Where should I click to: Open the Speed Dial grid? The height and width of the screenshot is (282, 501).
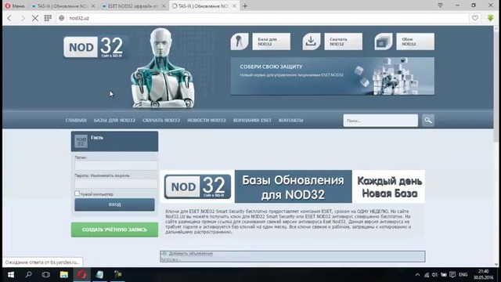48,18
